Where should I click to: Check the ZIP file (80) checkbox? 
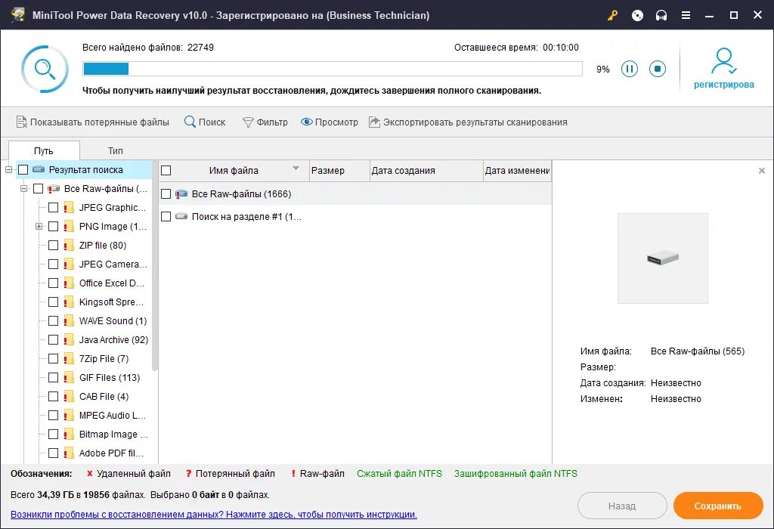54,246
